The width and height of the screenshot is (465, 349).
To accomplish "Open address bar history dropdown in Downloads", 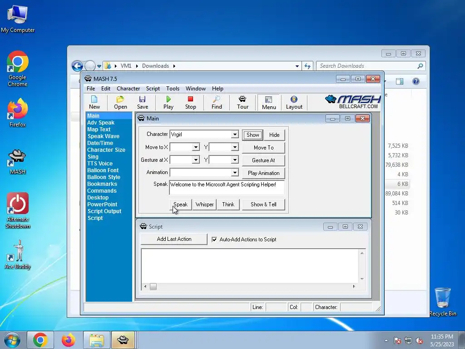I will pyautogui.click(x=297, y=66).
